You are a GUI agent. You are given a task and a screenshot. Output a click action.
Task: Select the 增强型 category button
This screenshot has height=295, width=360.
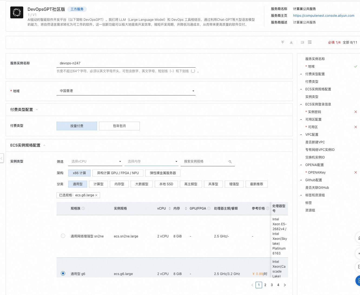(234, 184)
